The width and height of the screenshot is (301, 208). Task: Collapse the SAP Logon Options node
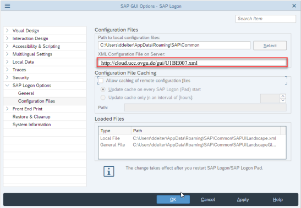(7, 86)
